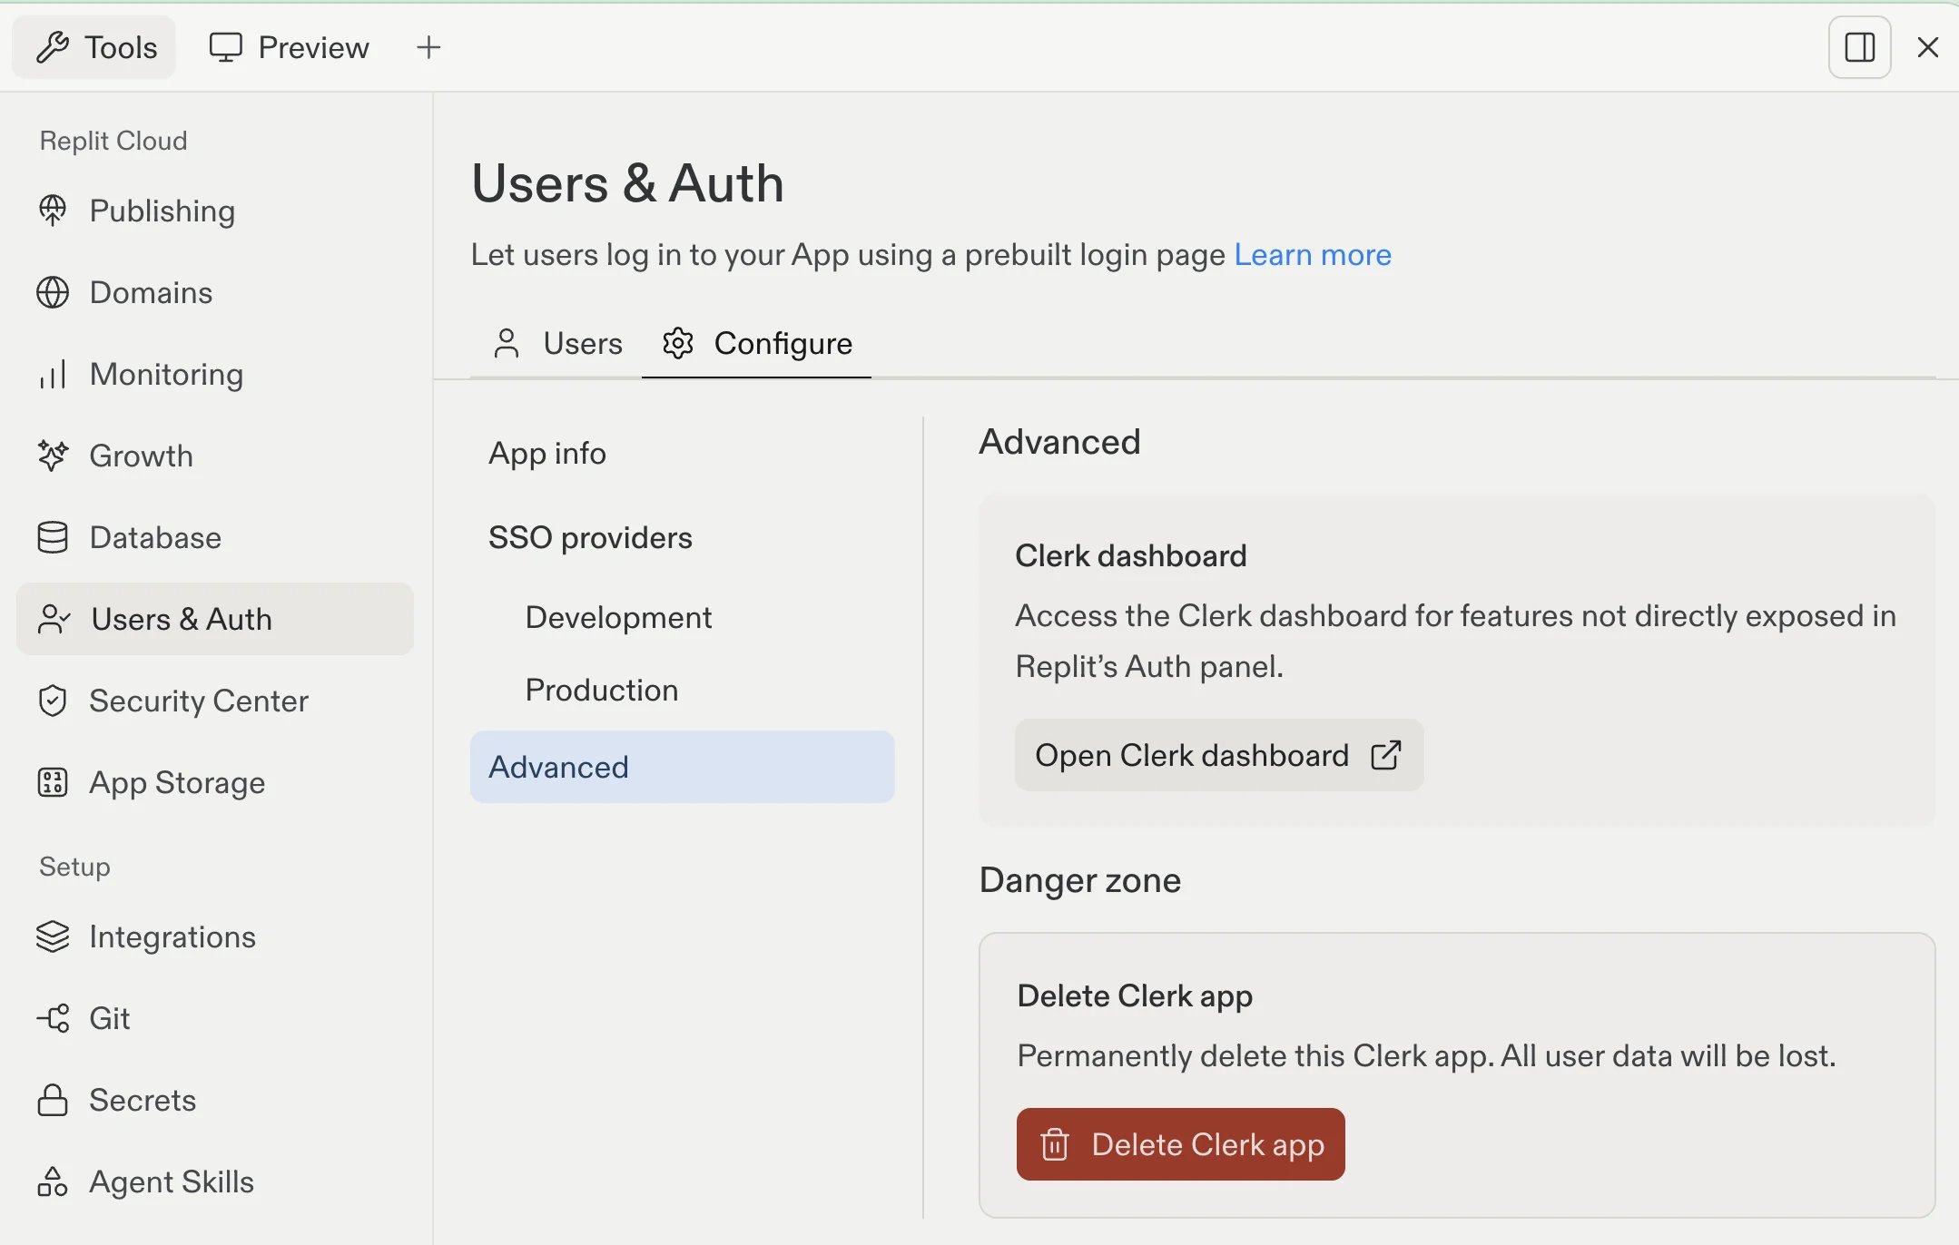This screenshot has width=1959, height=1245.
Task: Click the Publishing globe icon
Action: [53, 211]
